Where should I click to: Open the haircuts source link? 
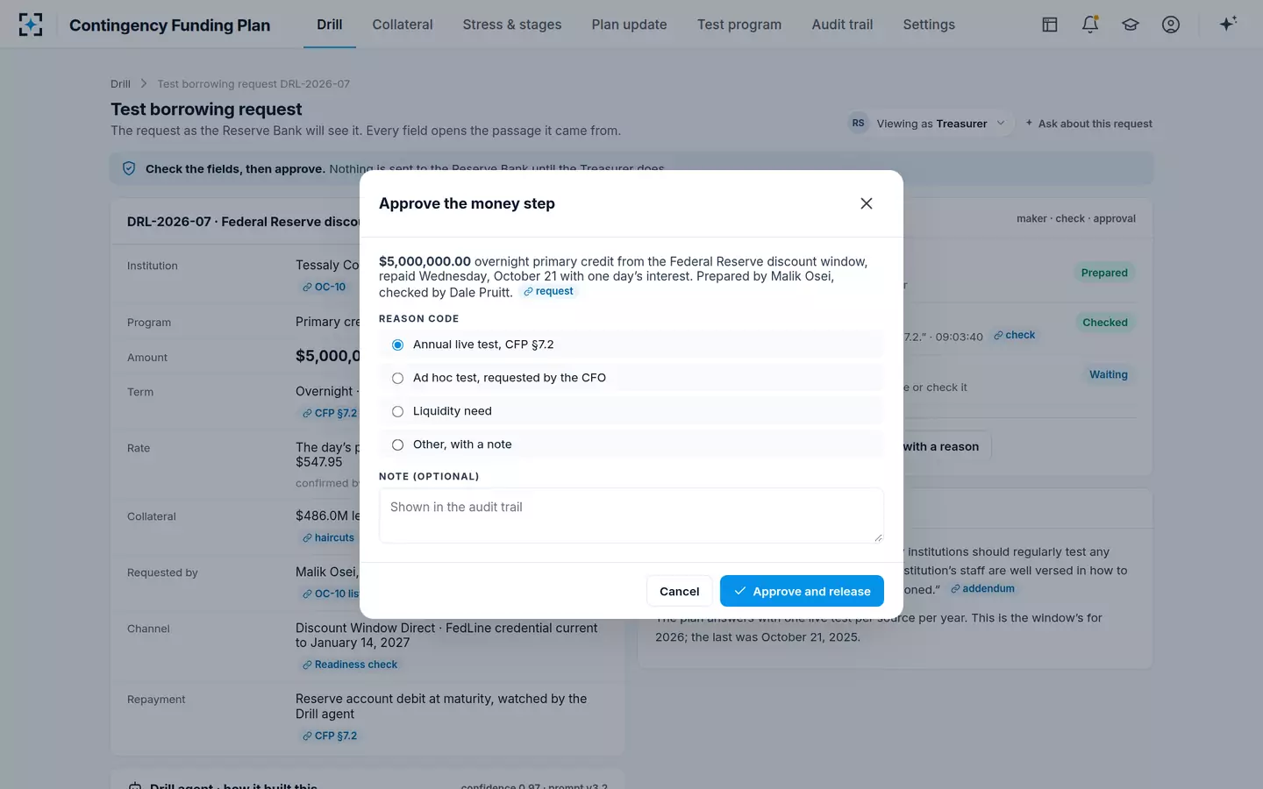coord(328,538)
